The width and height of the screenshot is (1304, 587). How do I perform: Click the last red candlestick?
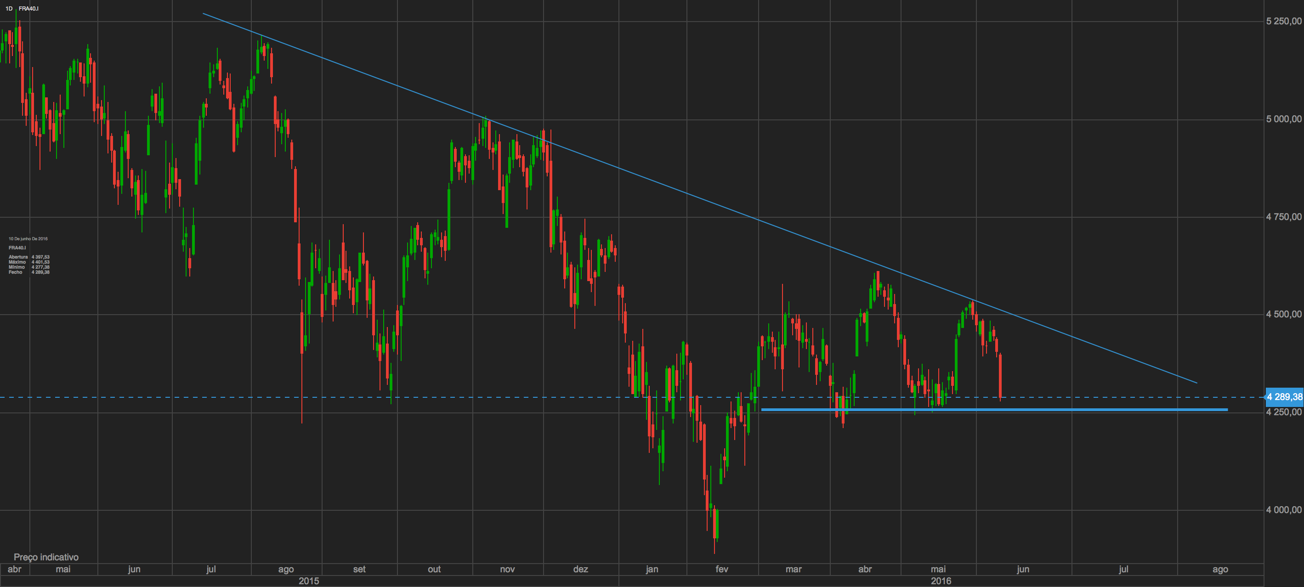tap(1000, 375)
